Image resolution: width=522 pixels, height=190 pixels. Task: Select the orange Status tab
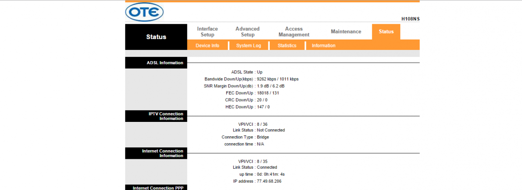[386, 32]
